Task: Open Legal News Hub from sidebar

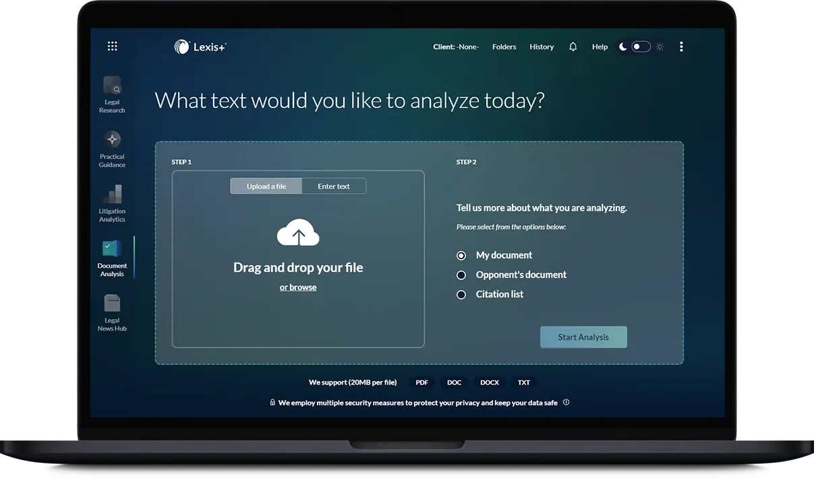Action: [112, 313]
